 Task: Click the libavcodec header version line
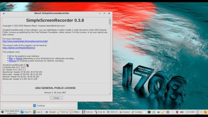(x=22, y=74)
